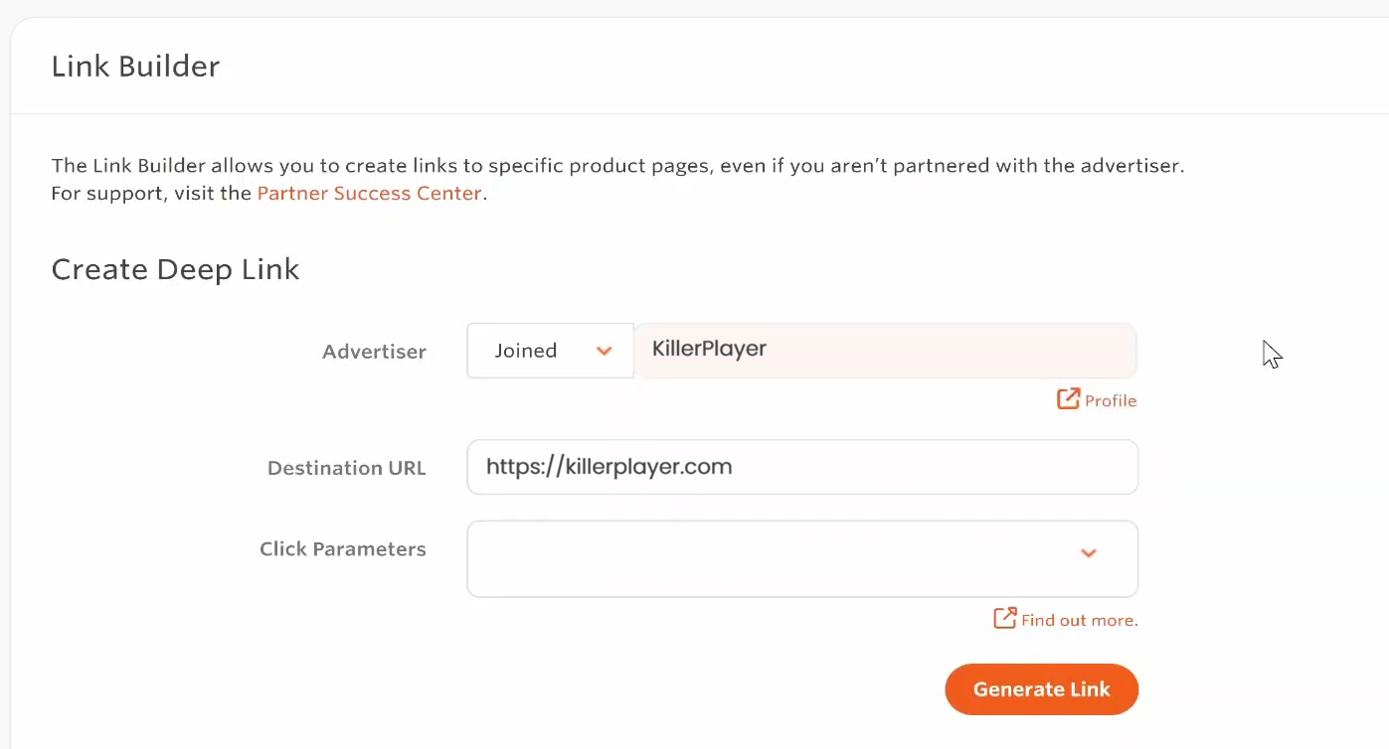The height and width of the screenshot is (749, 1389).
Task: Click the external-link icon beside Find out more
Action: [1003, 618]
